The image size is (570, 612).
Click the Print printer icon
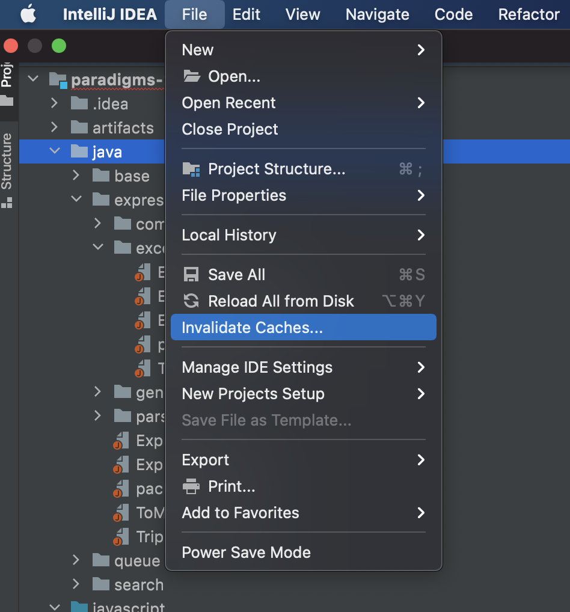[191, 486]
